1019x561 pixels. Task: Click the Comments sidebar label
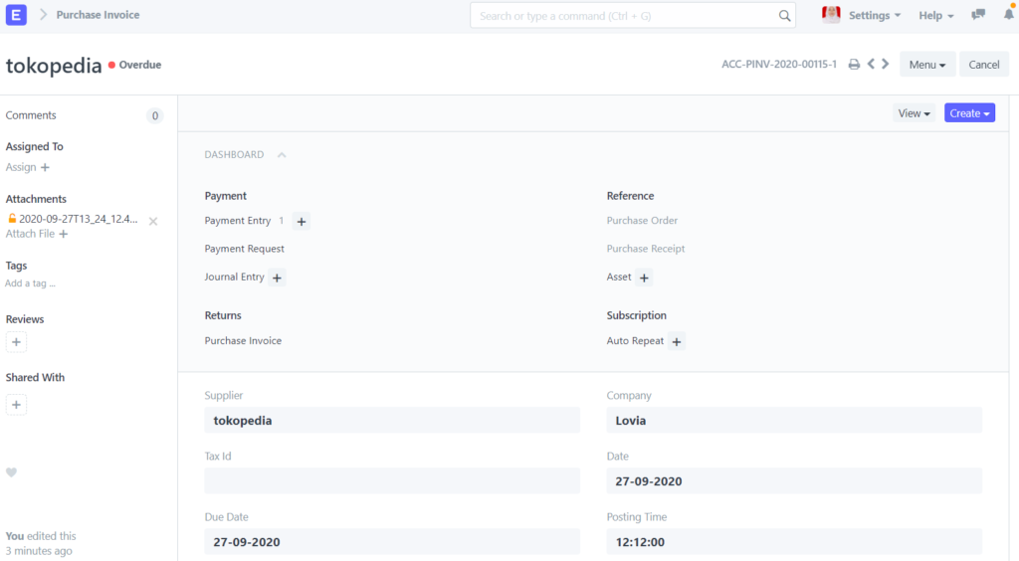(x=31, y=115)
